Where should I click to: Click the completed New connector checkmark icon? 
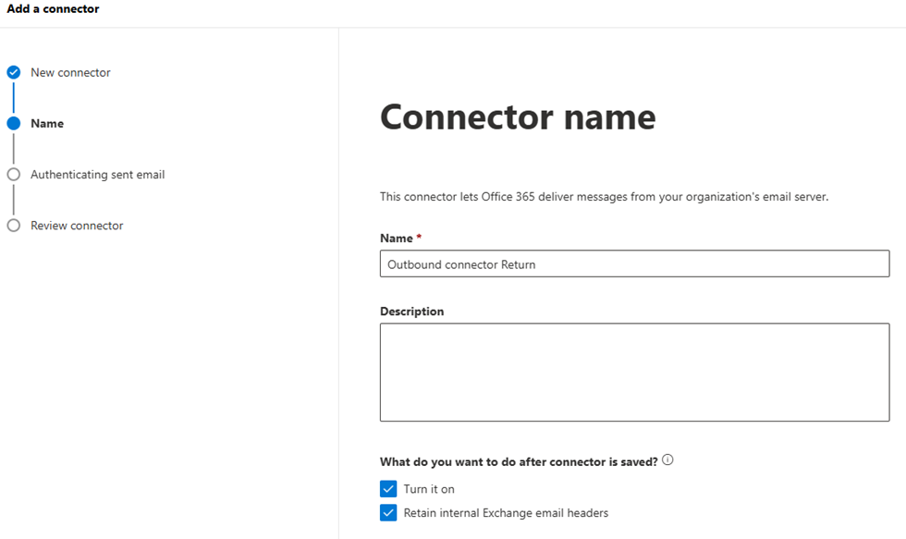pos(13,72)
